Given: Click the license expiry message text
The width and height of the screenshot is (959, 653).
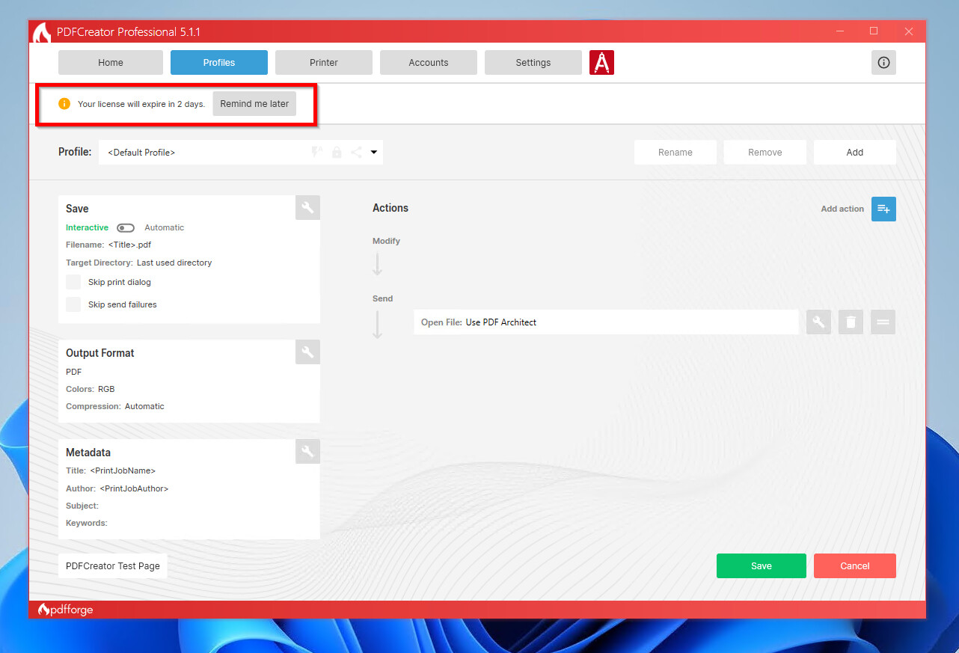Looking at the screenshot, I should click(141, 104).
